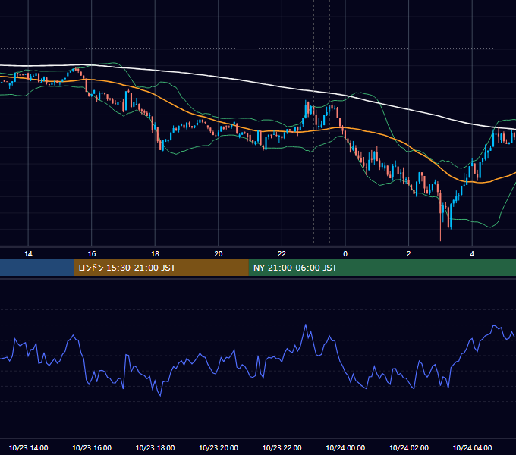
Task: Click the 10/23 20:00 time label
Action: [219, 447]
